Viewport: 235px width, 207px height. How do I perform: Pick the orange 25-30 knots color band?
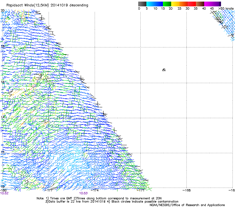tap(184, 4)
